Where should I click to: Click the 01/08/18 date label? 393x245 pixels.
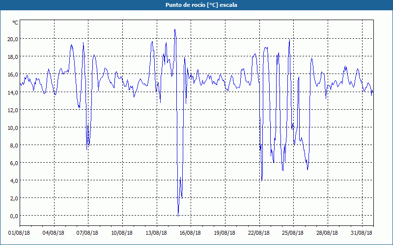click(19, 233)
